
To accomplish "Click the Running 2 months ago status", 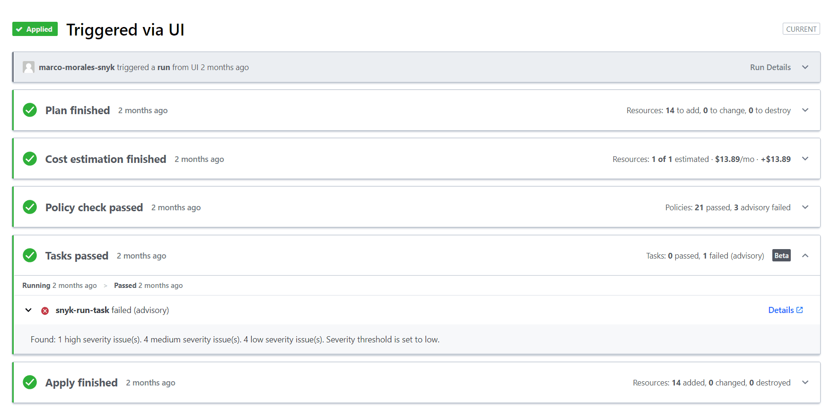I will click(x=60, y=286).
